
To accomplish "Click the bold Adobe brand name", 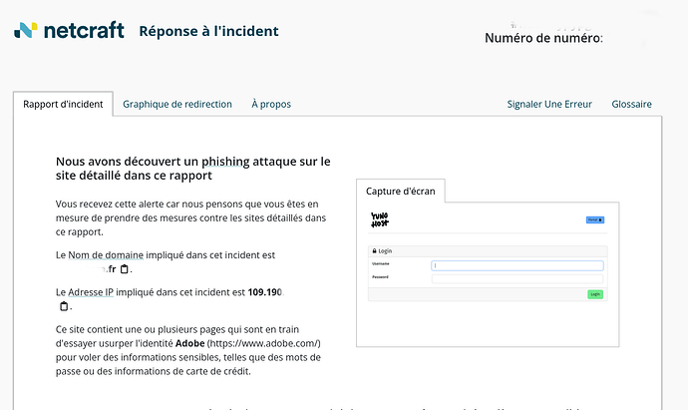I will [190, 343].
